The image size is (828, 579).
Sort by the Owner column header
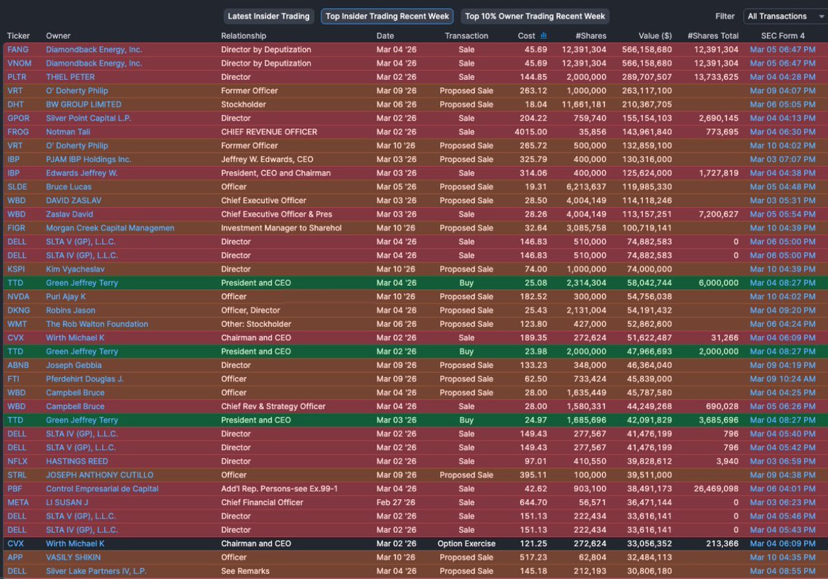coord(58,36)
